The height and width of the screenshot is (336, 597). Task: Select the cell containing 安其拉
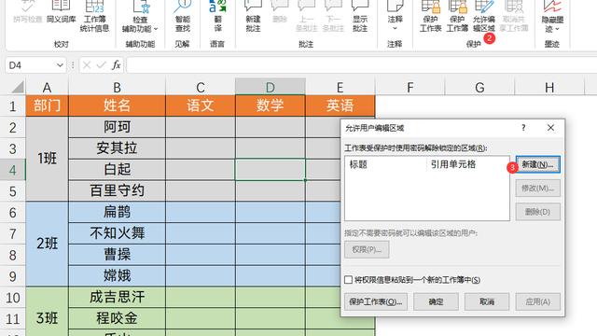coord(117,148)
